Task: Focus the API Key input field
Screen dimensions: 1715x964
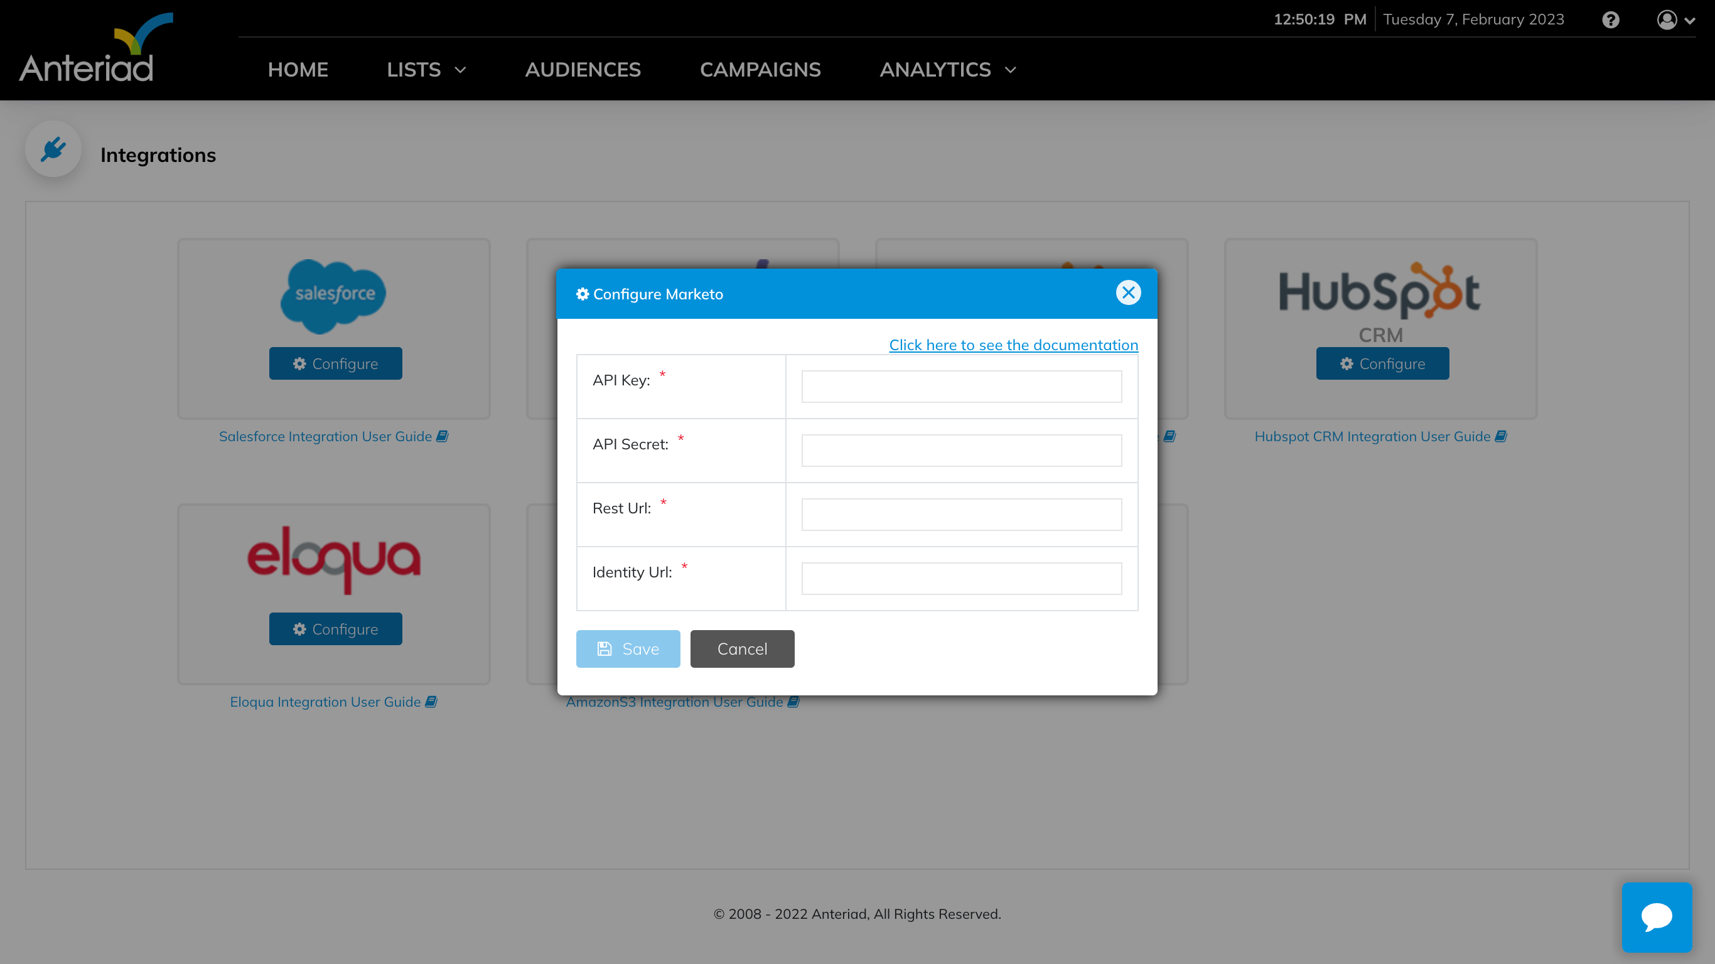Action: [x=960, y=387]
